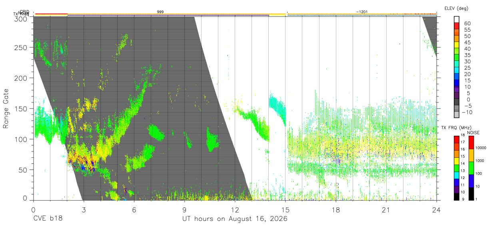Click the '60' label on ELEV scale
The image size is (491, 227).
click(467, 24)
